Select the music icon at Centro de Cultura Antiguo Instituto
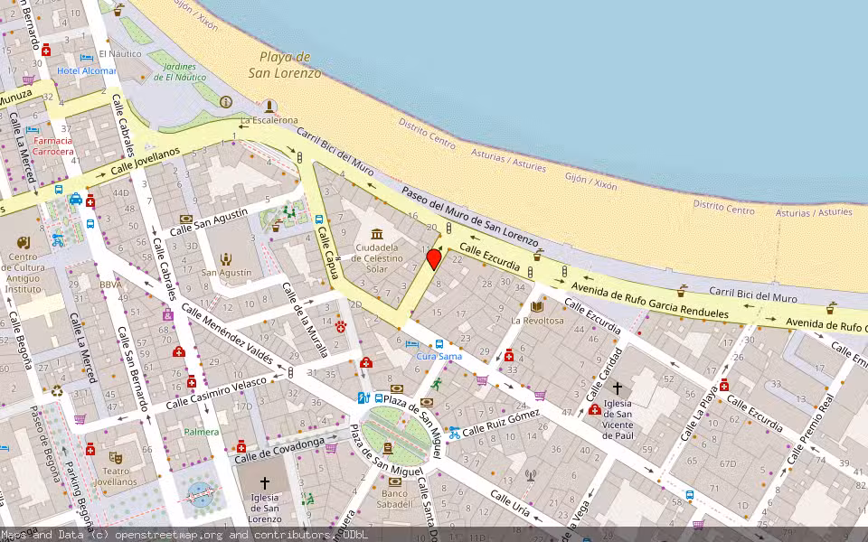This screenshot has height=542, width=868. [23, 242]
